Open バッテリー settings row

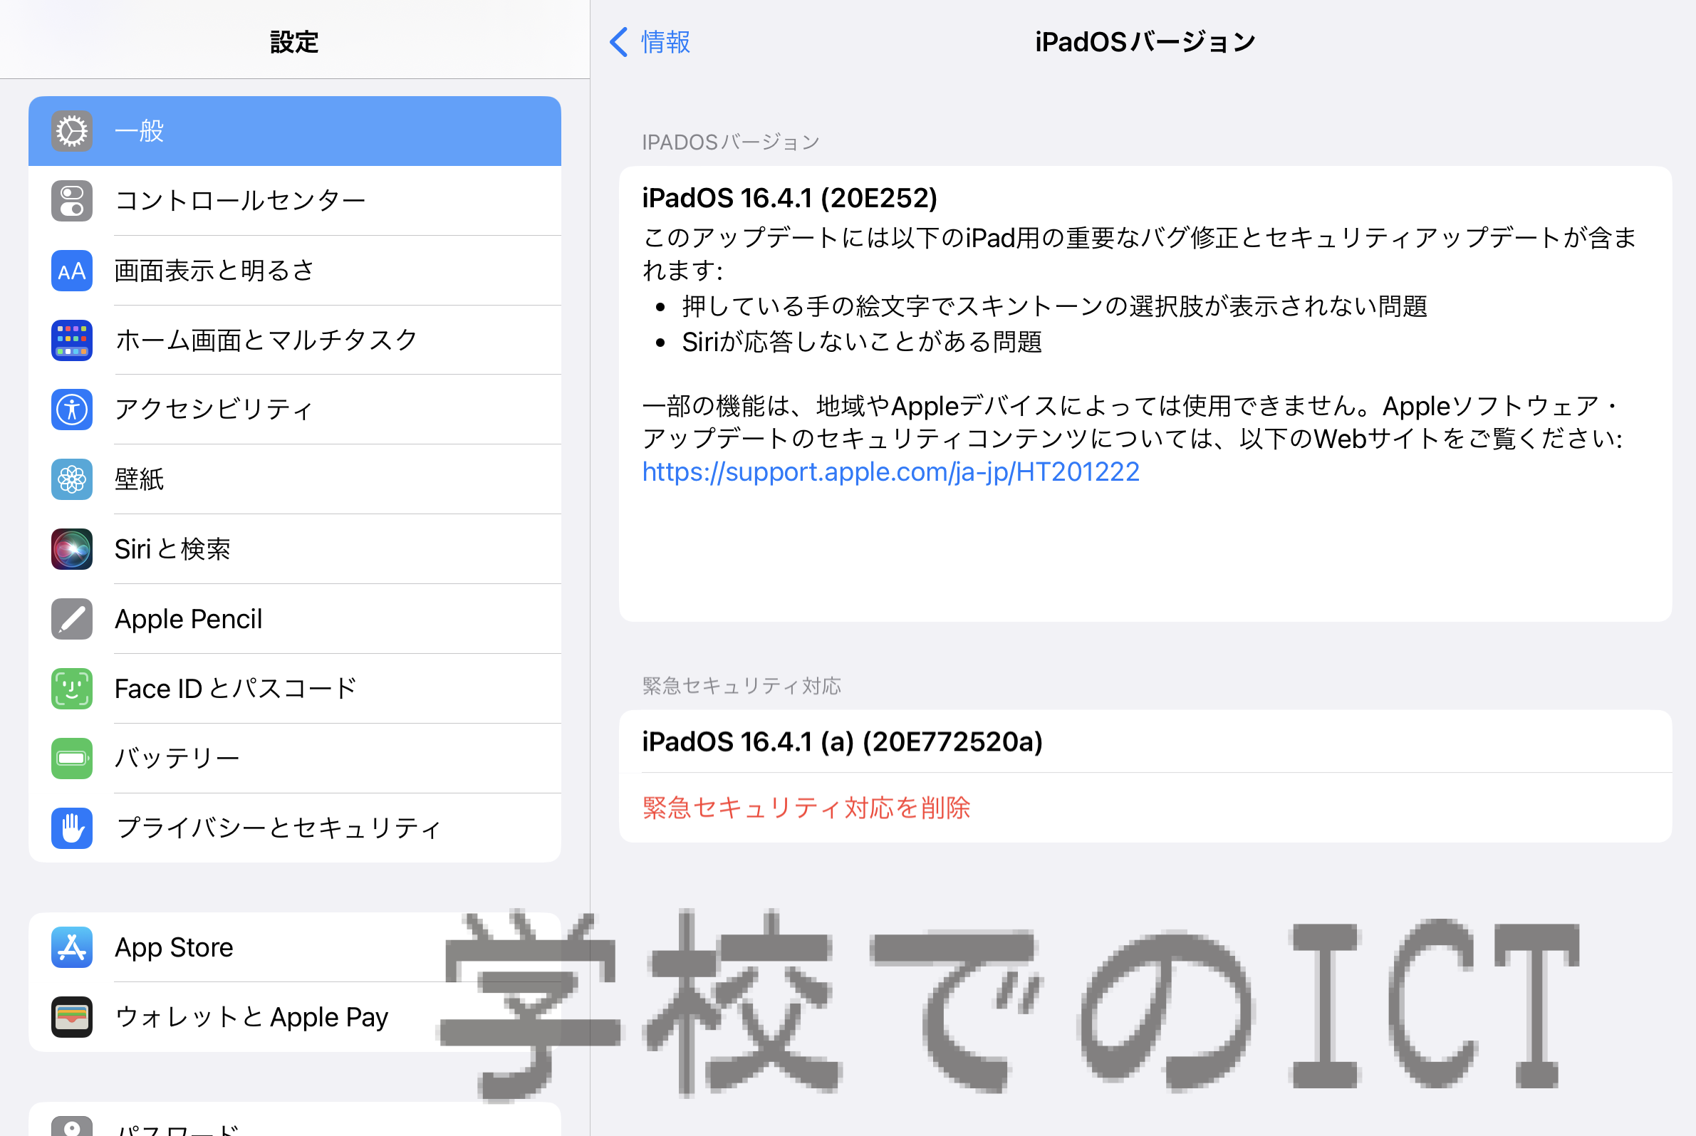click(295, 758)
